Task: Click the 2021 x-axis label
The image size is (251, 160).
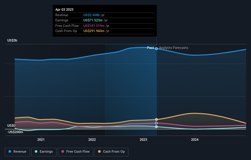Action: [x=41, y=140]
